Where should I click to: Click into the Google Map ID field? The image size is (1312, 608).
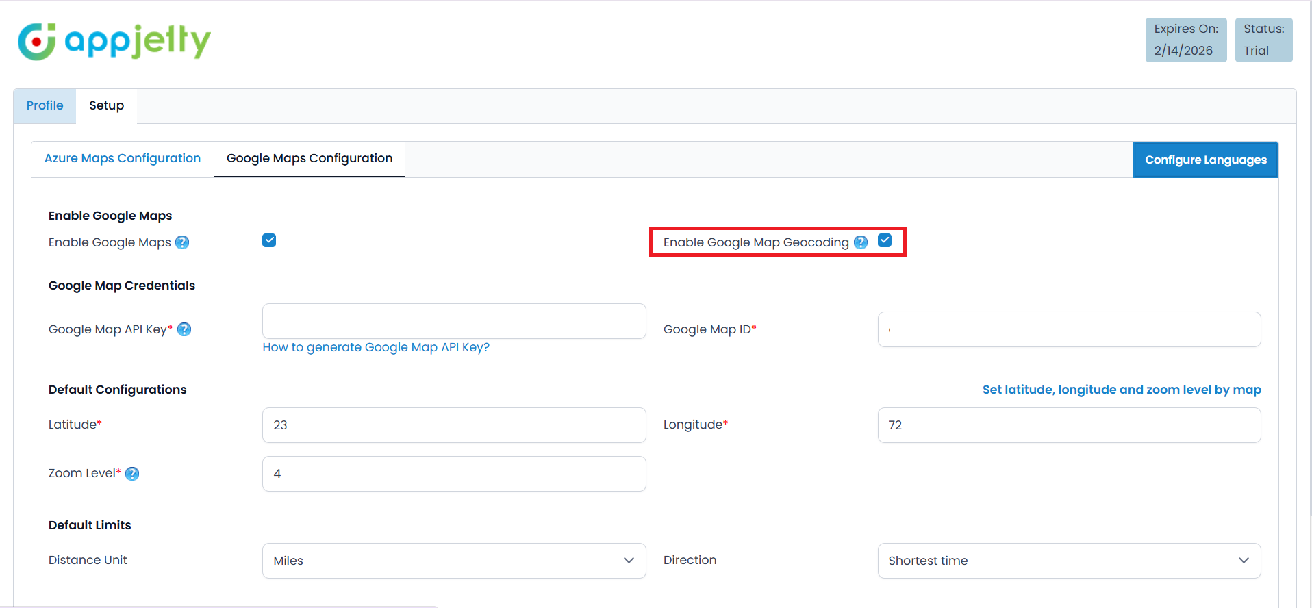[x=1068, y=329]
